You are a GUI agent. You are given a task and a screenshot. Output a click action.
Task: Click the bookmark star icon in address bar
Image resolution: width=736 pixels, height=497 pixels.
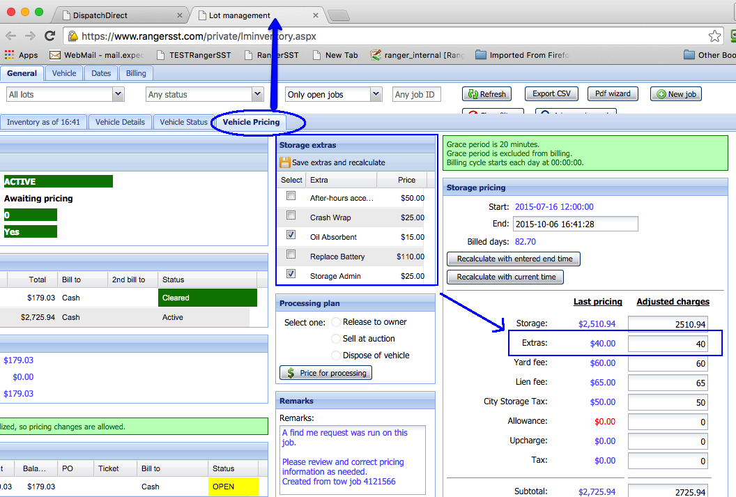[714, 36]
